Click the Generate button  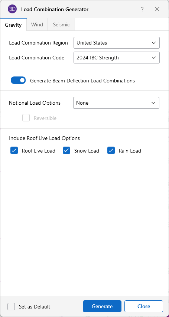(x=102, y=306)
